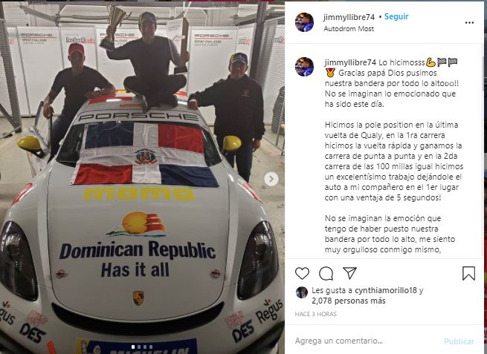Open comments via the speech bubble icon

tap(326, 273)
